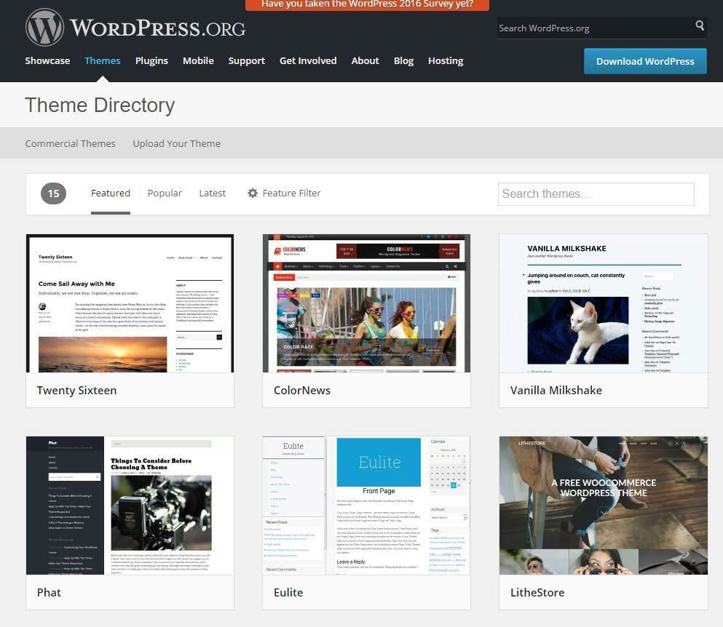Open the Themes menu item
The image size is (723, 627).
point(102,60)
